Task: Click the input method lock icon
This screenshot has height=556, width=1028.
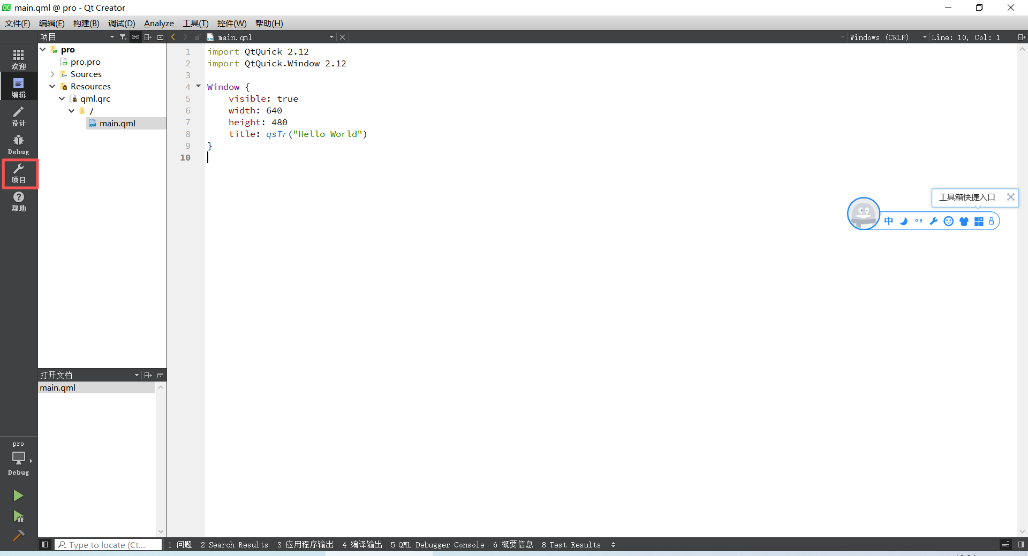Action: [x=991, y=221]
